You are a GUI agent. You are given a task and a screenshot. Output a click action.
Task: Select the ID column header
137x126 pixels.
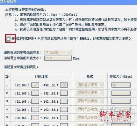7,76
